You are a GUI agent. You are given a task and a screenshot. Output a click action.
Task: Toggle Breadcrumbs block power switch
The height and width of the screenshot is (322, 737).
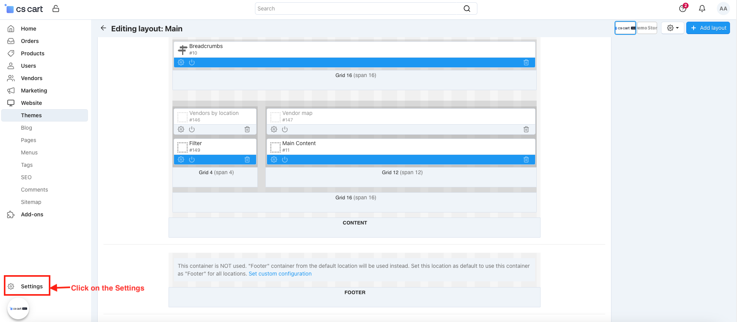192,62
